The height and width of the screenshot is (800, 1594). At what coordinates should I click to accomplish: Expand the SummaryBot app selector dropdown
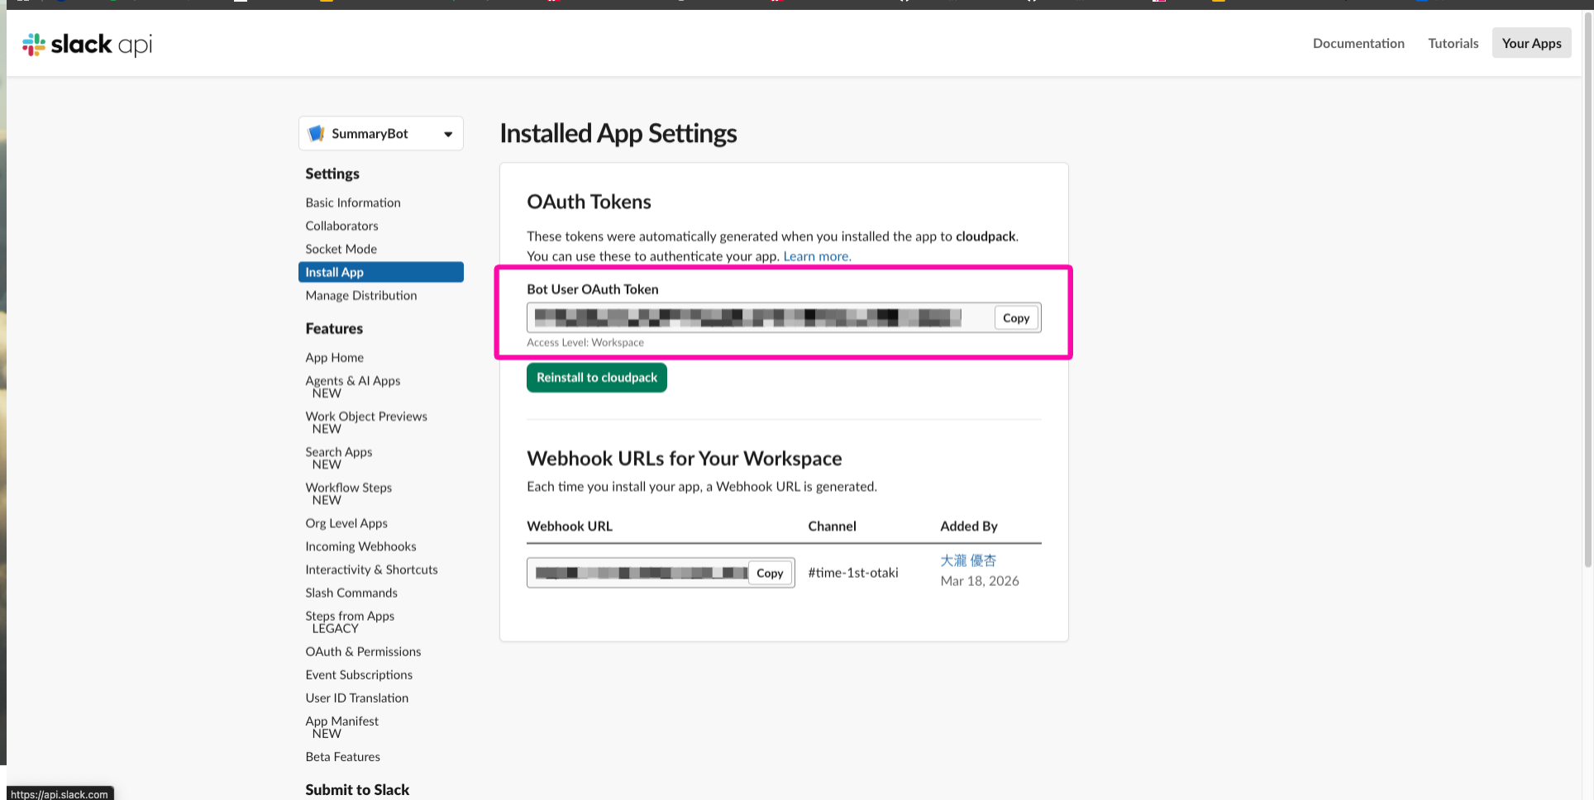tap(447, 134)
